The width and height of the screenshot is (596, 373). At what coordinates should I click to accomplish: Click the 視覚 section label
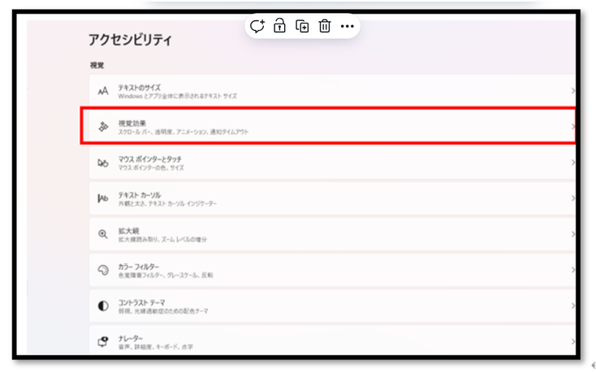pos(97,65)
